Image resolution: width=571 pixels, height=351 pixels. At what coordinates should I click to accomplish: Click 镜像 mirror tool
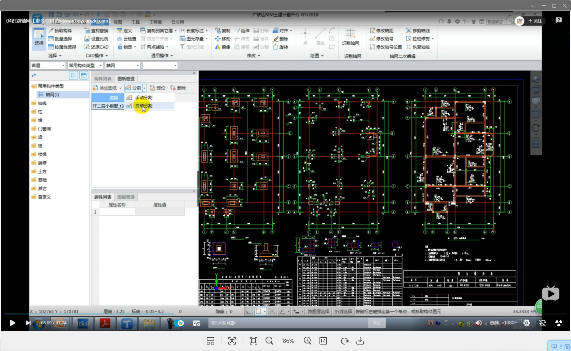tap(223, 47)
